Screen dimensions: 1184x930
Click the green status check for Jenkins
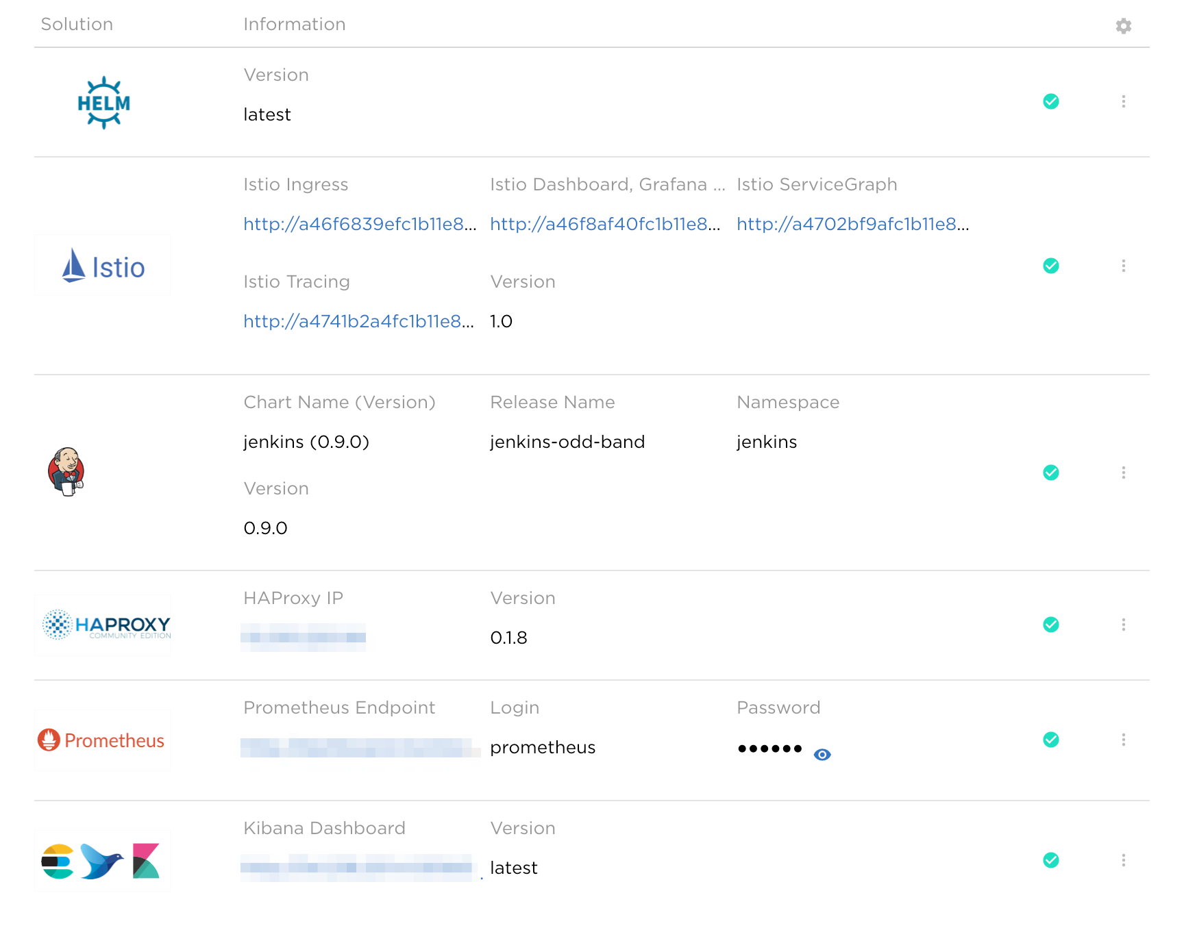(1051, 473)
